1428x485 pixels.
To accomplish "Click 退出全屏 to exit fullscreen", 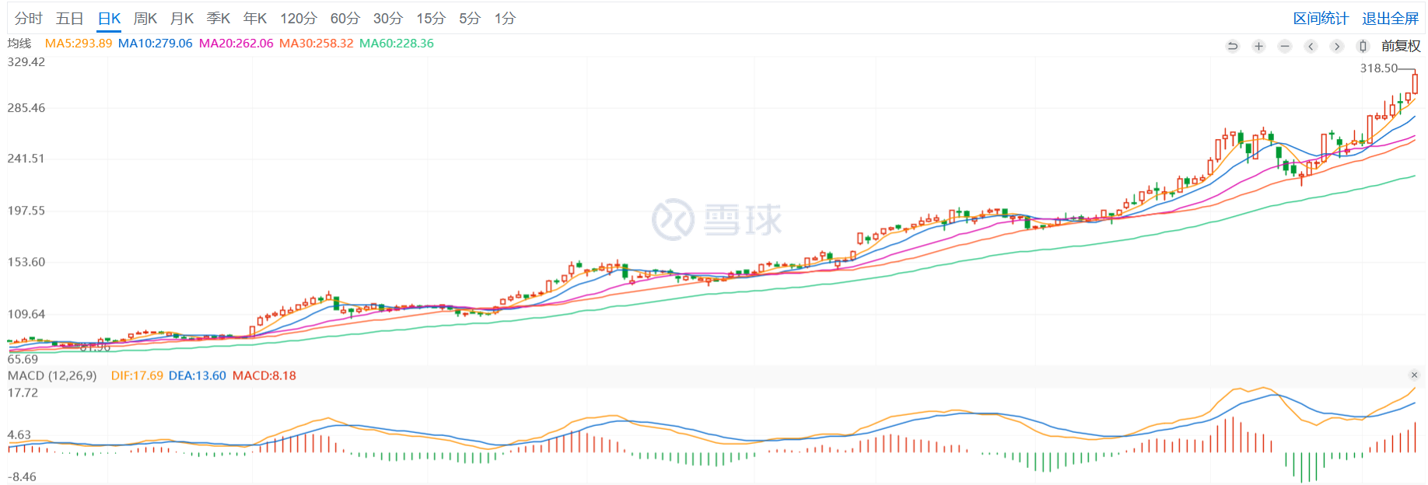I will click(x=1390, y=19).
